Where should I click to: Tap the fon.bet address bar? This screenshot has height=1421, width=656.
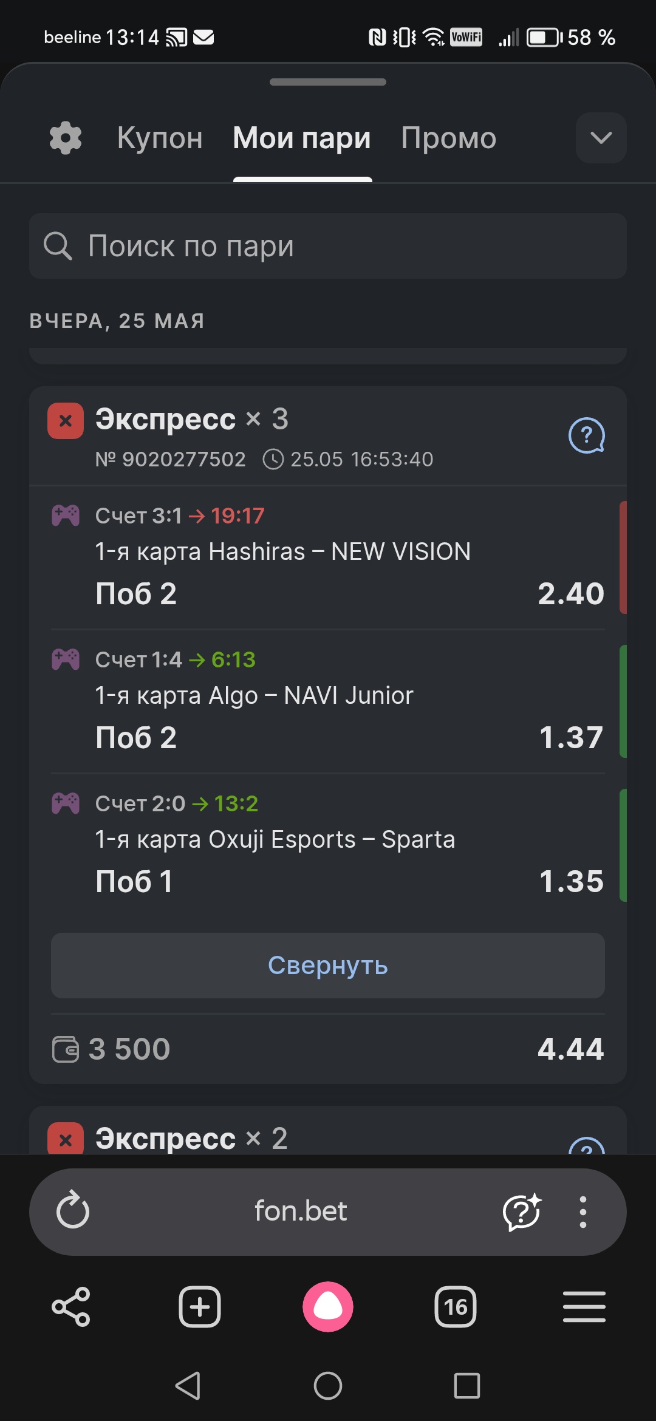tap(301, 1211)
